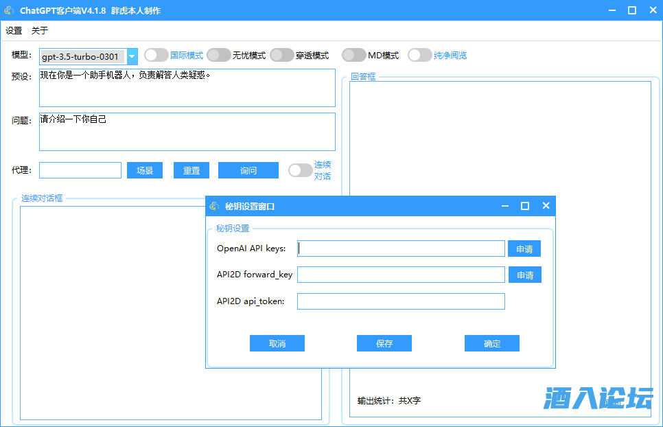
Task: Toggle the MD模式 switch
Action: 354,55
